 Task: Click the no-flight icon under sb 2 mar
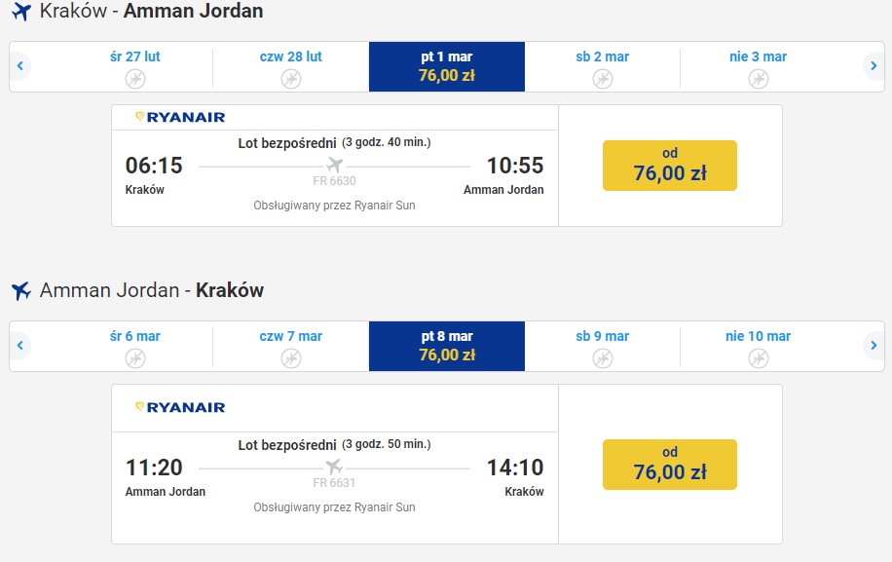pos(603,79)
